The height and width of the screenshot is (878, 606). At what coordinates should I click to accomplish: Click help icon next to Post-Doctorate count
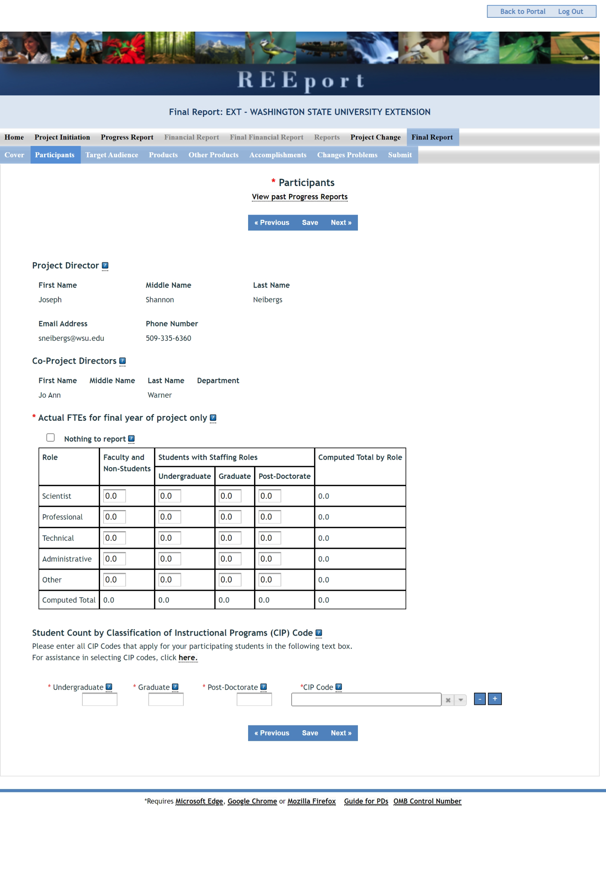[x=263, y=687]
